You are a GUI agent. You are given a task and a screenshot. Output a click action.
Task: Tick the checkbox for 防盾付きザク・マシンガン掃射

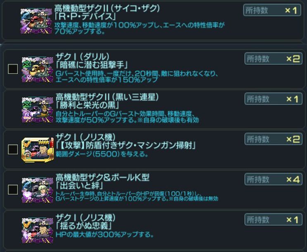click(13, 149)
